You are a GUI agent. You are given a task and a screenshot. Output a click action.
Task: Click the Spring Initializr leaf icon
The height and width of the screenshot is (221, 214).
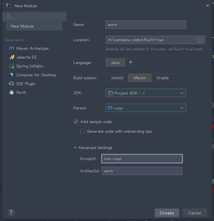click(12, 66)
